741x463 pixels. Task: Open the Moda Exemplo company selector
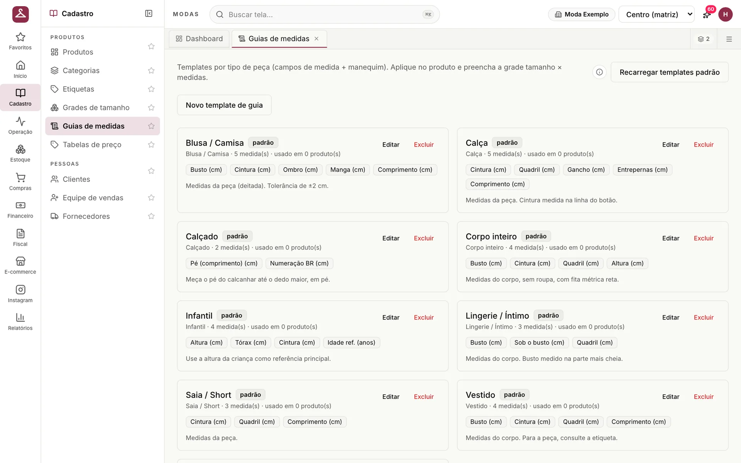582,14
